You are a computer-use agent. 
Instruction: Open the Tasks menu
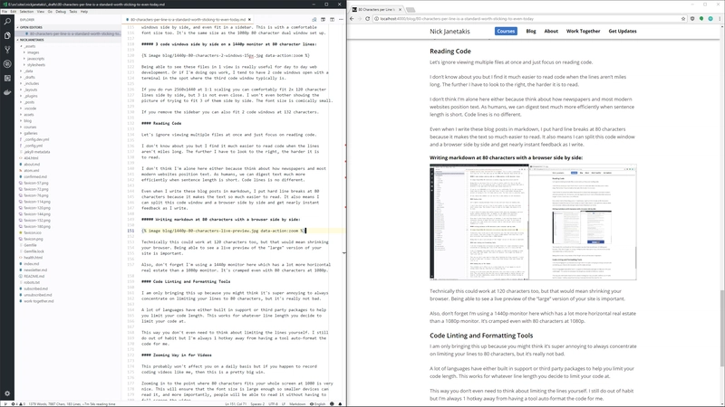coord(73,12)
